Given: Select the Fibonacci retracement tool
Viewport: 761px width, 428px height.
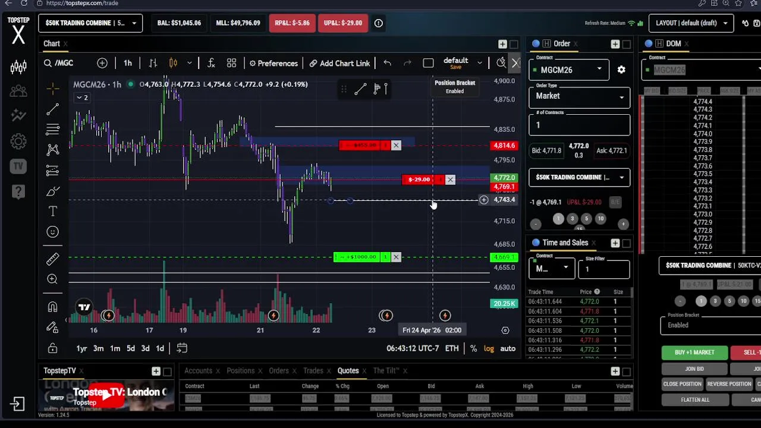Looking at the screenshot, I should point(53,130).
